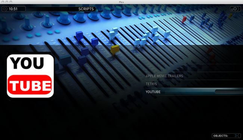Viewport: 243px width, 140px height.
Task: Open the gears settings icon at top right
Action: click(235, 9)
